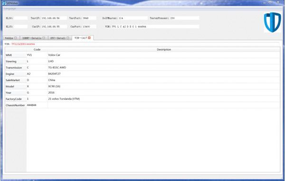This screenshot has height=181, width=285.
Task: Click the TestIP 192.168.68.56 field
Action: click(x=54, y=18)
